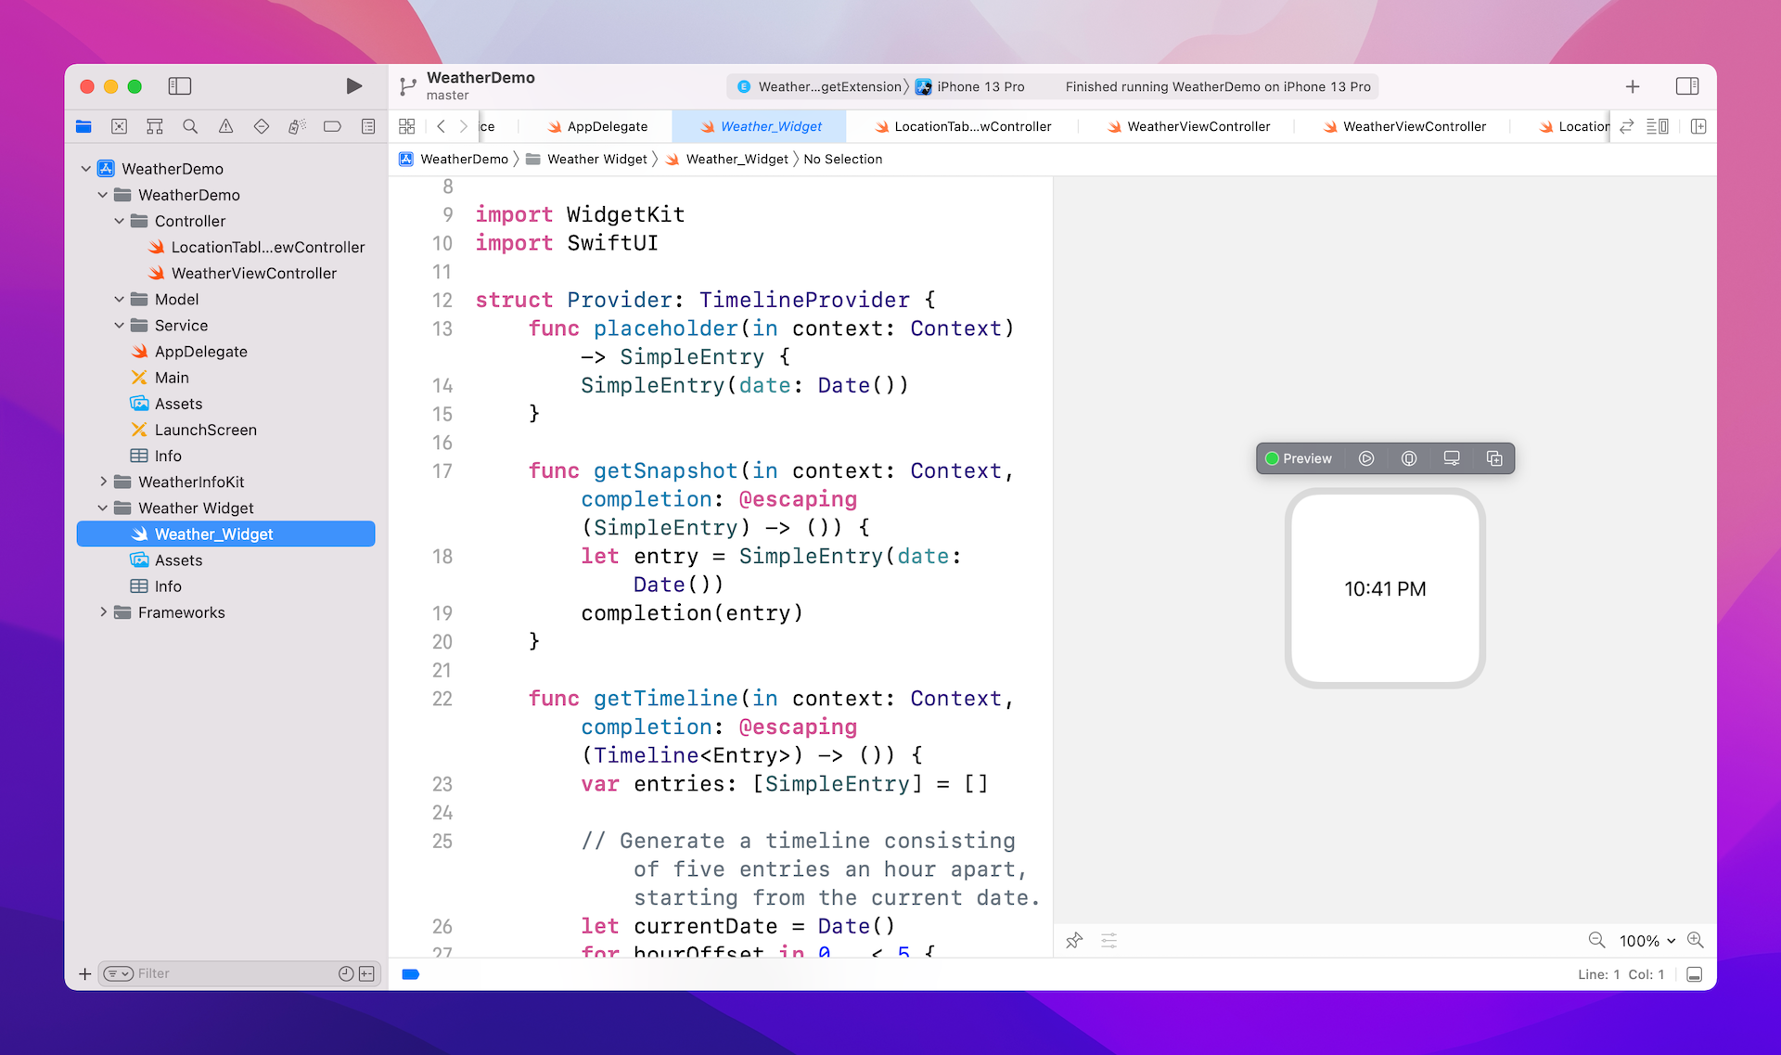Click live preview play icon in canvas
The width and height of the screenshot is (1781, 1055).
tap(1365, 458)
